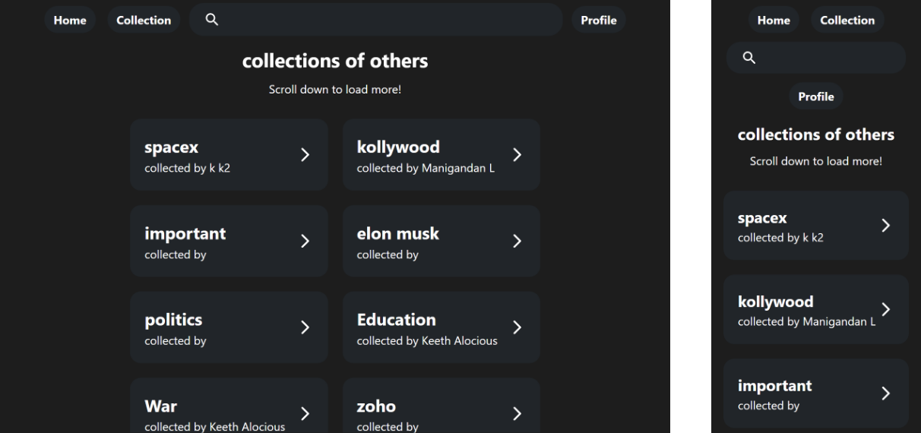
Task: Expand the spacex card chevron in the narrow mobile layout
Action: click(x=885, y=226)
